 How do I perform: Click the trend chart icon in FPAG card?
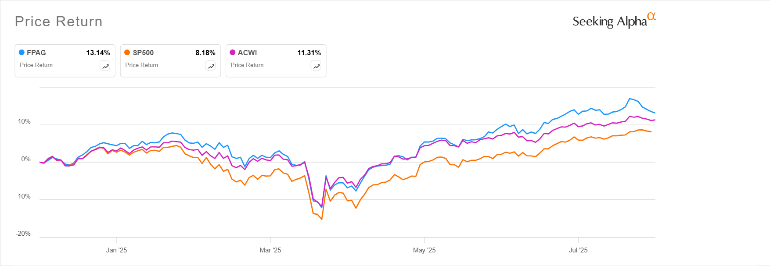105,66
